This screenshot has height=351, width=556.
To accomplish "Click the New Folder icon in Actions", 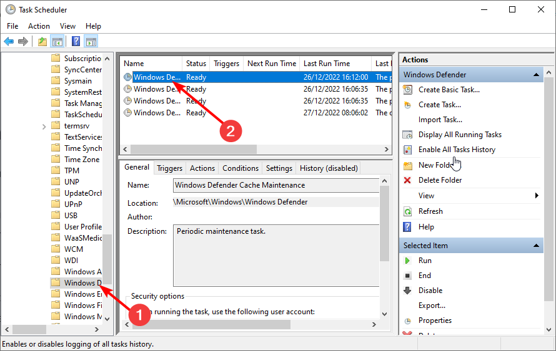I will [408, 165].
